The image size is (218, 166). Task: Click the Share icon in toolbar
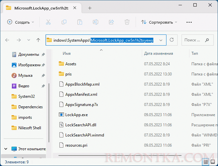[x=111, y=22]
